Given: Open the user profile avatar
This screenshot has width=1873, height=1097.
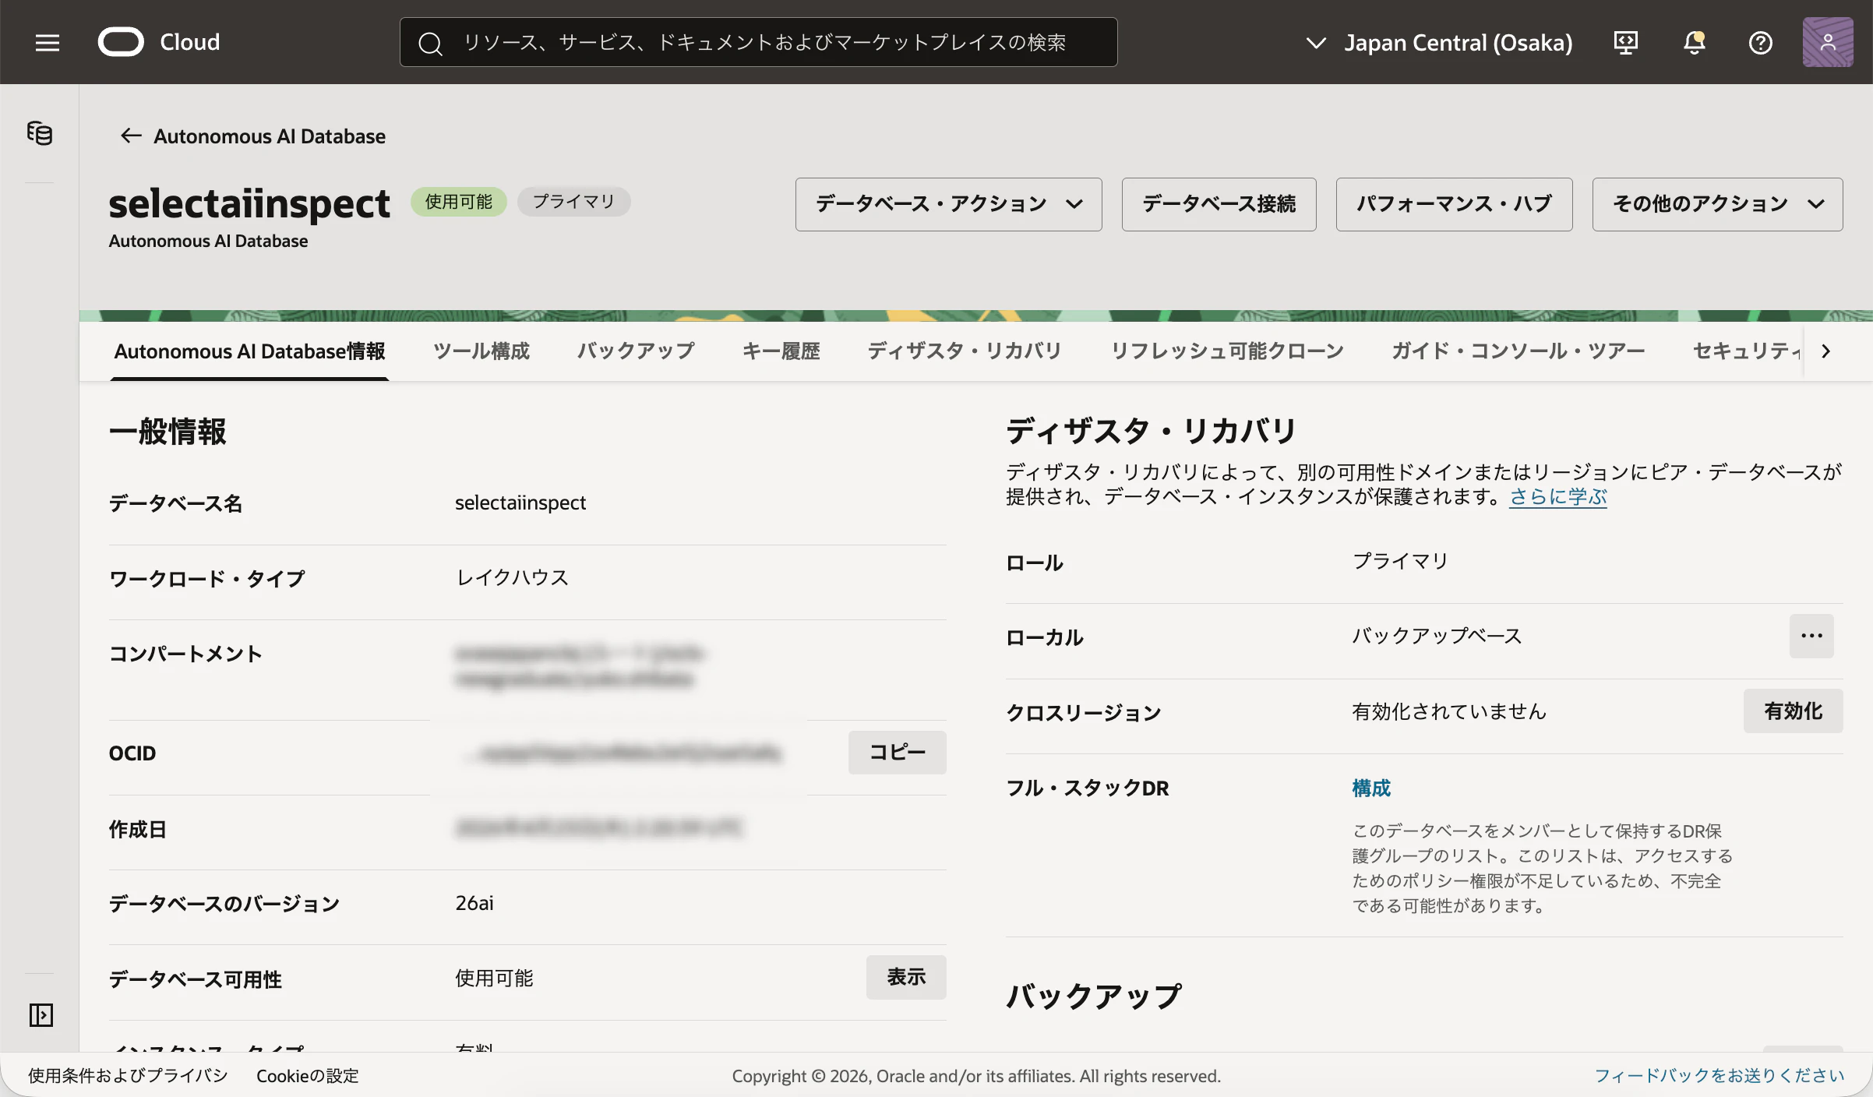Looking at the screenshot, I should point(1827,42).
